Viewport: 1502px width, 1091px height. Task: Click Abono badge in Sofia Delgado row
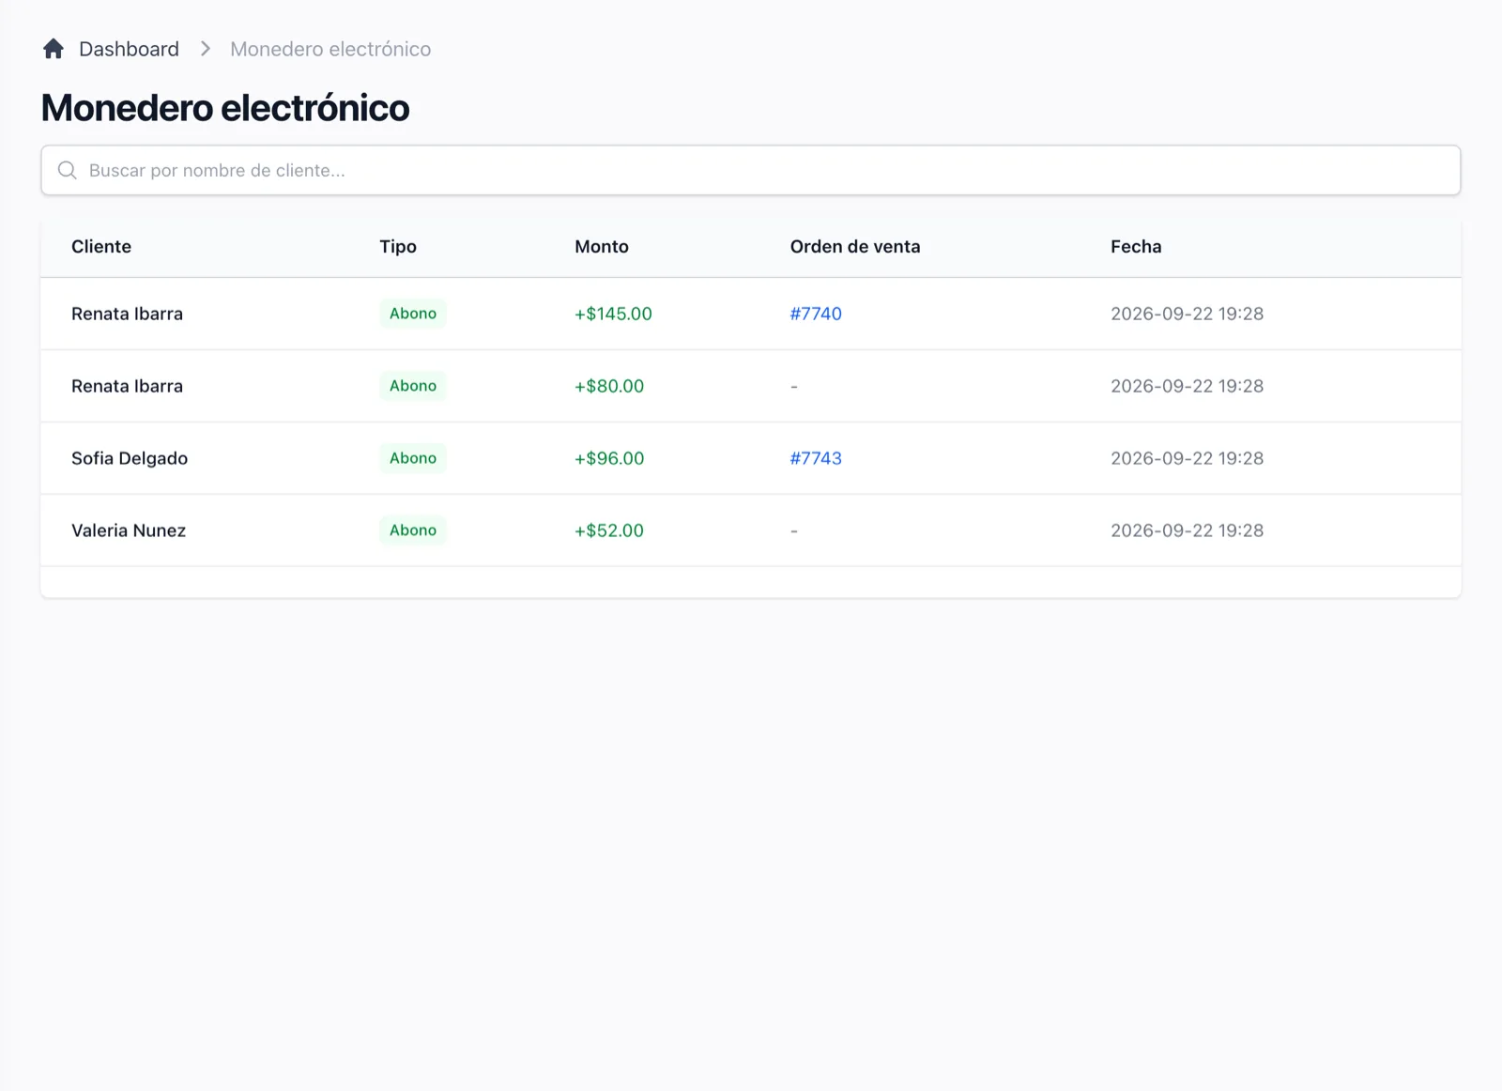pyautogui.click(x=413, y=458)
